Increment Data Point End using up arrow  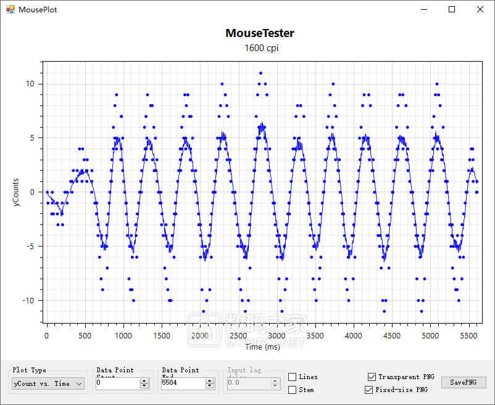[210, 381]
